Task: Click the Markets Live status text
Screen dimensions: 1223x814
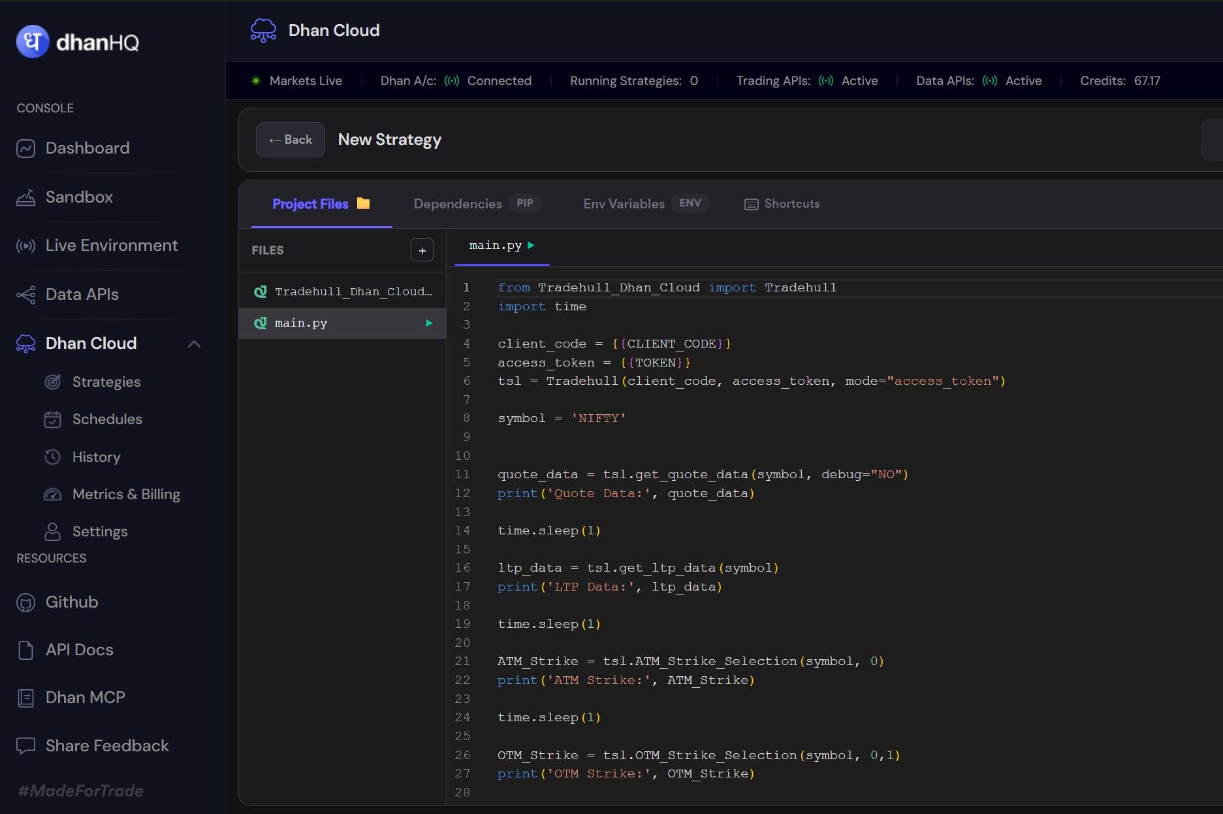Action: point(306,81)
